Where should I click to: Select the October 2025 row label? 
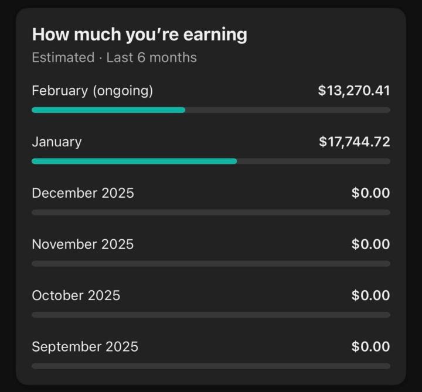[76, 295]
